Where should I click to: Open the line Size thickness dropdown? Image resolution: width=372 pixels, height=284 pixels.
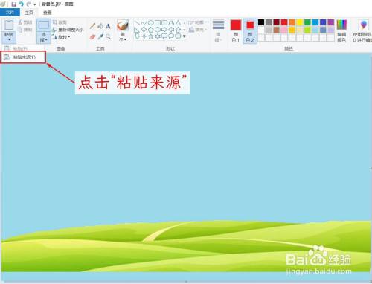coord(218,31)
